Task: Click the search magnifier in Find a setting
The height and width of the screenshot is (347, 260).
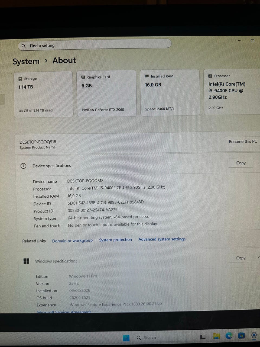Action: coord(24,46)
